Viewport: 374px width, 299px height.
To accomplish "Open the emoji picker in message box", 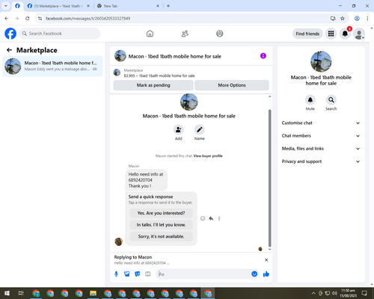I will point(254,274).
